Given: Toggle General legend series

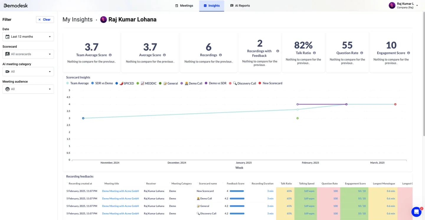Looking at the screenshot, I should point(168,83).
